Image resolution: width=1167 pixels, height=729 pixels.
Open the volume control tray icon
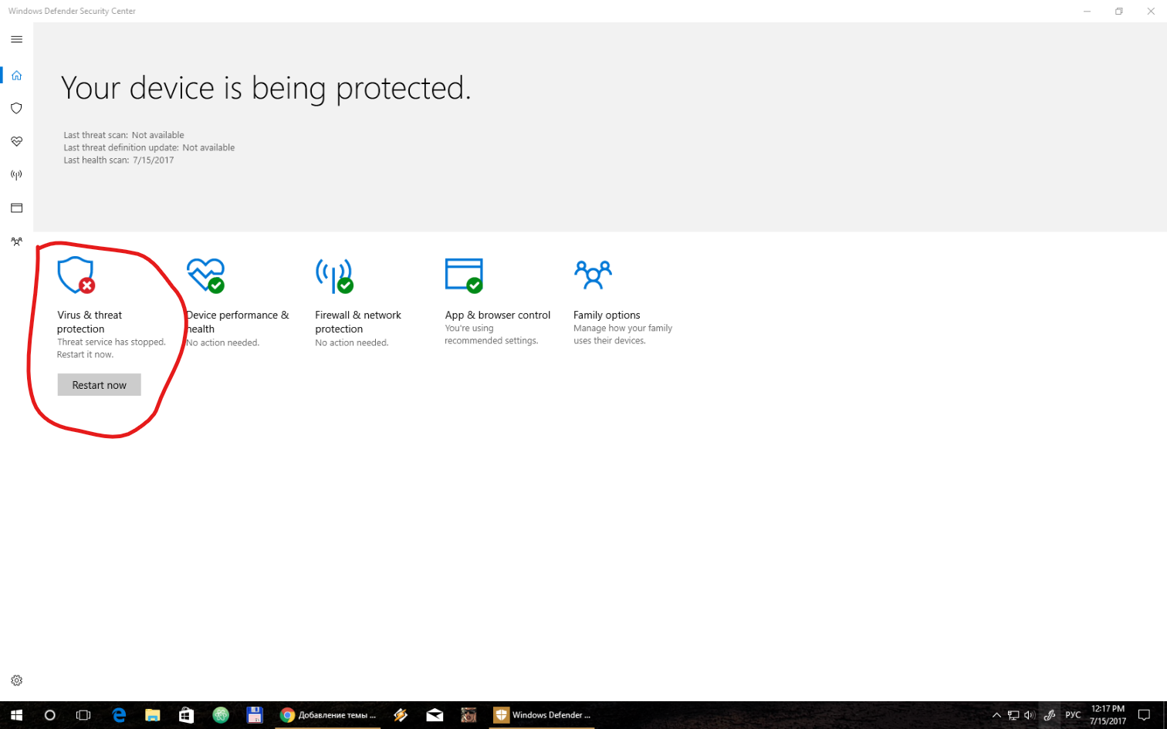pos(1030,715)
